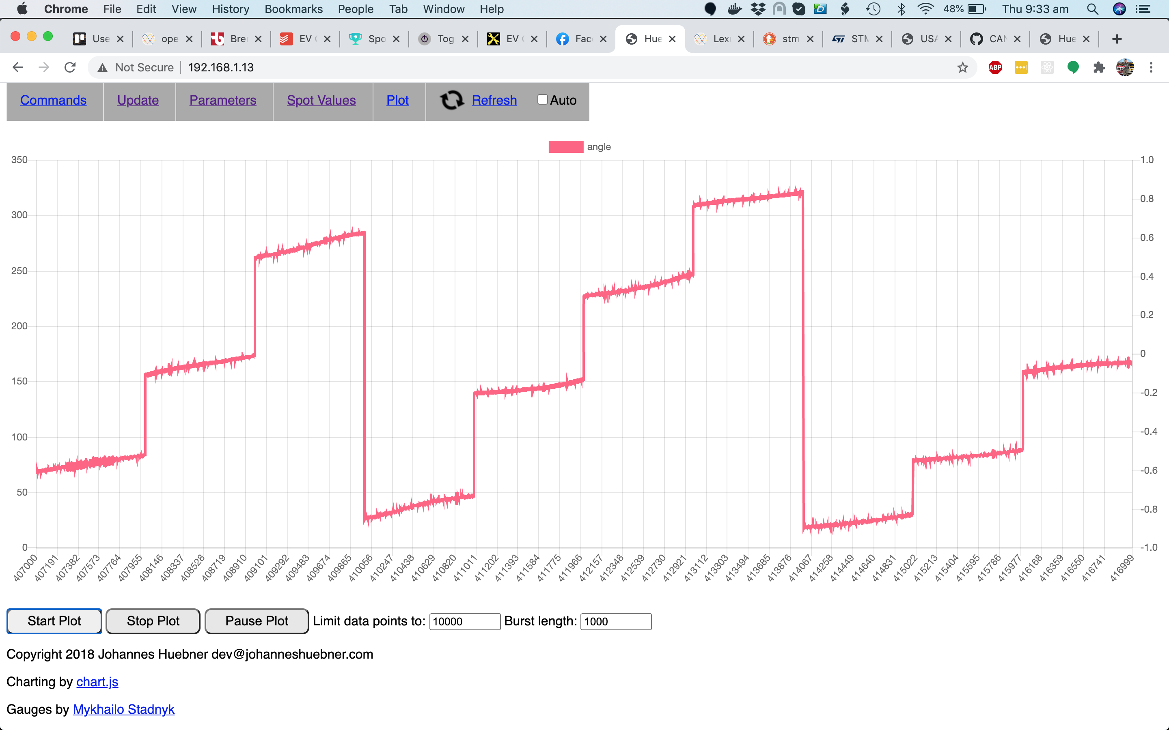Go back with browser arrow
The width and height of the screenshot is (1169, 730).
coord(18,68)
